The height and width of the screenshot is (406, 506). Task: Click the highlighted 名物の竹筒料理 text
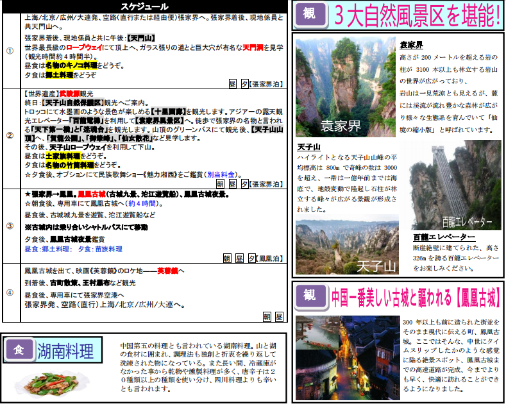(x=70, y=165)
